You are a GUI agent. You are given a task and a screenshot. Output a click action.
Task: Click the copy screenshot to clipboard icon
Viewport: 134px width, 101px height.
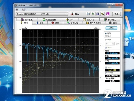[93, 14]
